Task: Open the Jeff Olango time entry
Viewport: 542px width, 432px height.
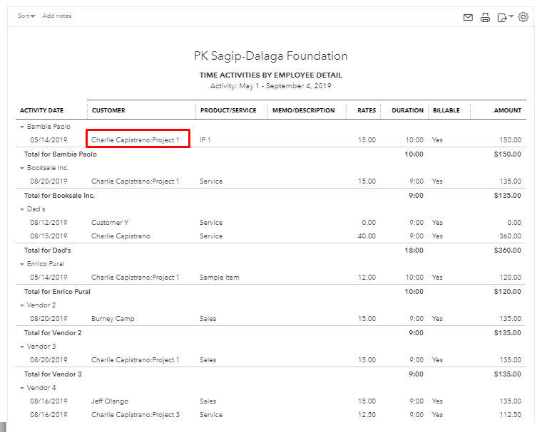Action: (x=110, y=401)
